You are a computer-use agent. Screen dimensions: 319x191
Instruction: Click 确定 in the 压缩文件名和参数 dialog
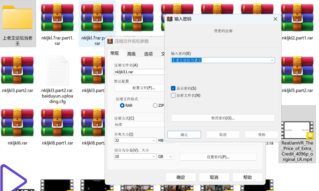point(181,177)
